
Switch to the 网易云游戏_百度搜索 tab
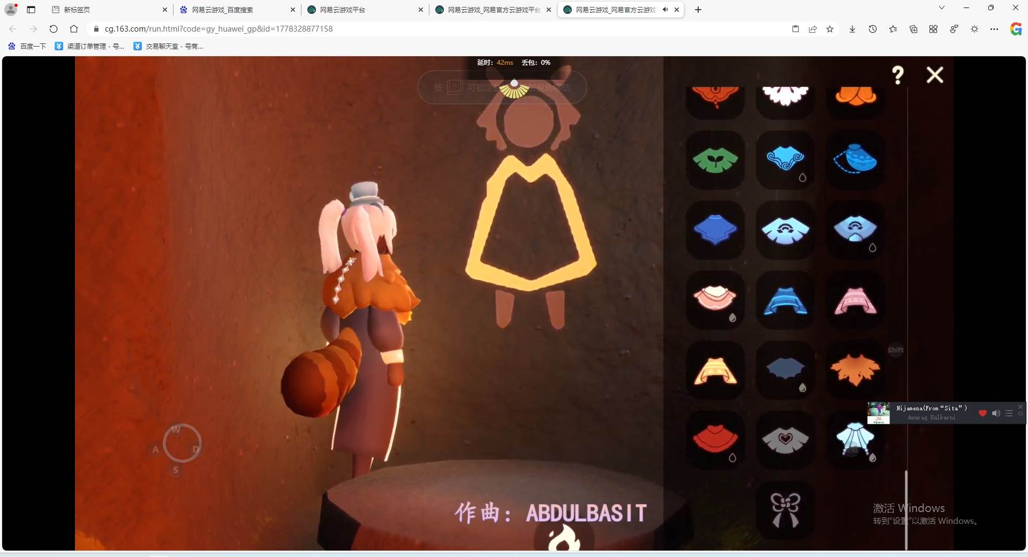(x=237, y=10)
